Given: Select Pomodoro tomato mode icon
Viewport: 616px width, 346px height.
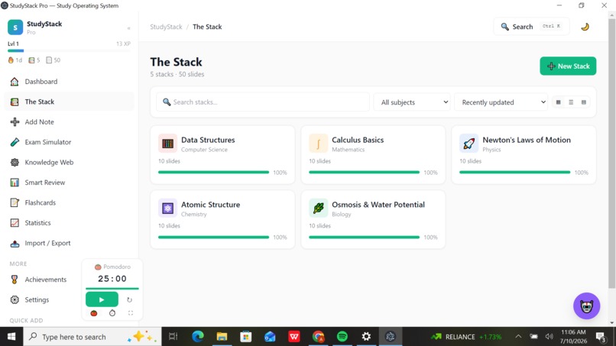Looking at the screenshot, I should (x=94, y=313).
